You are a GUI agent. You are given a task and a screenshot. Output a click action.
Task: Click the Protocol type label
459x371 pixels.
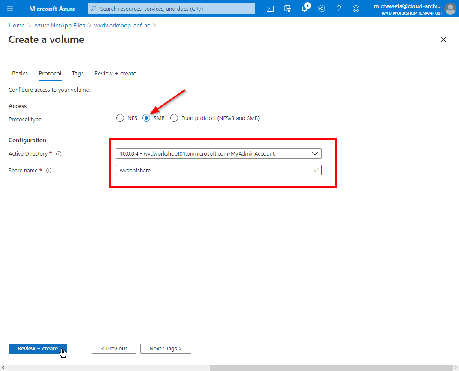25,119
